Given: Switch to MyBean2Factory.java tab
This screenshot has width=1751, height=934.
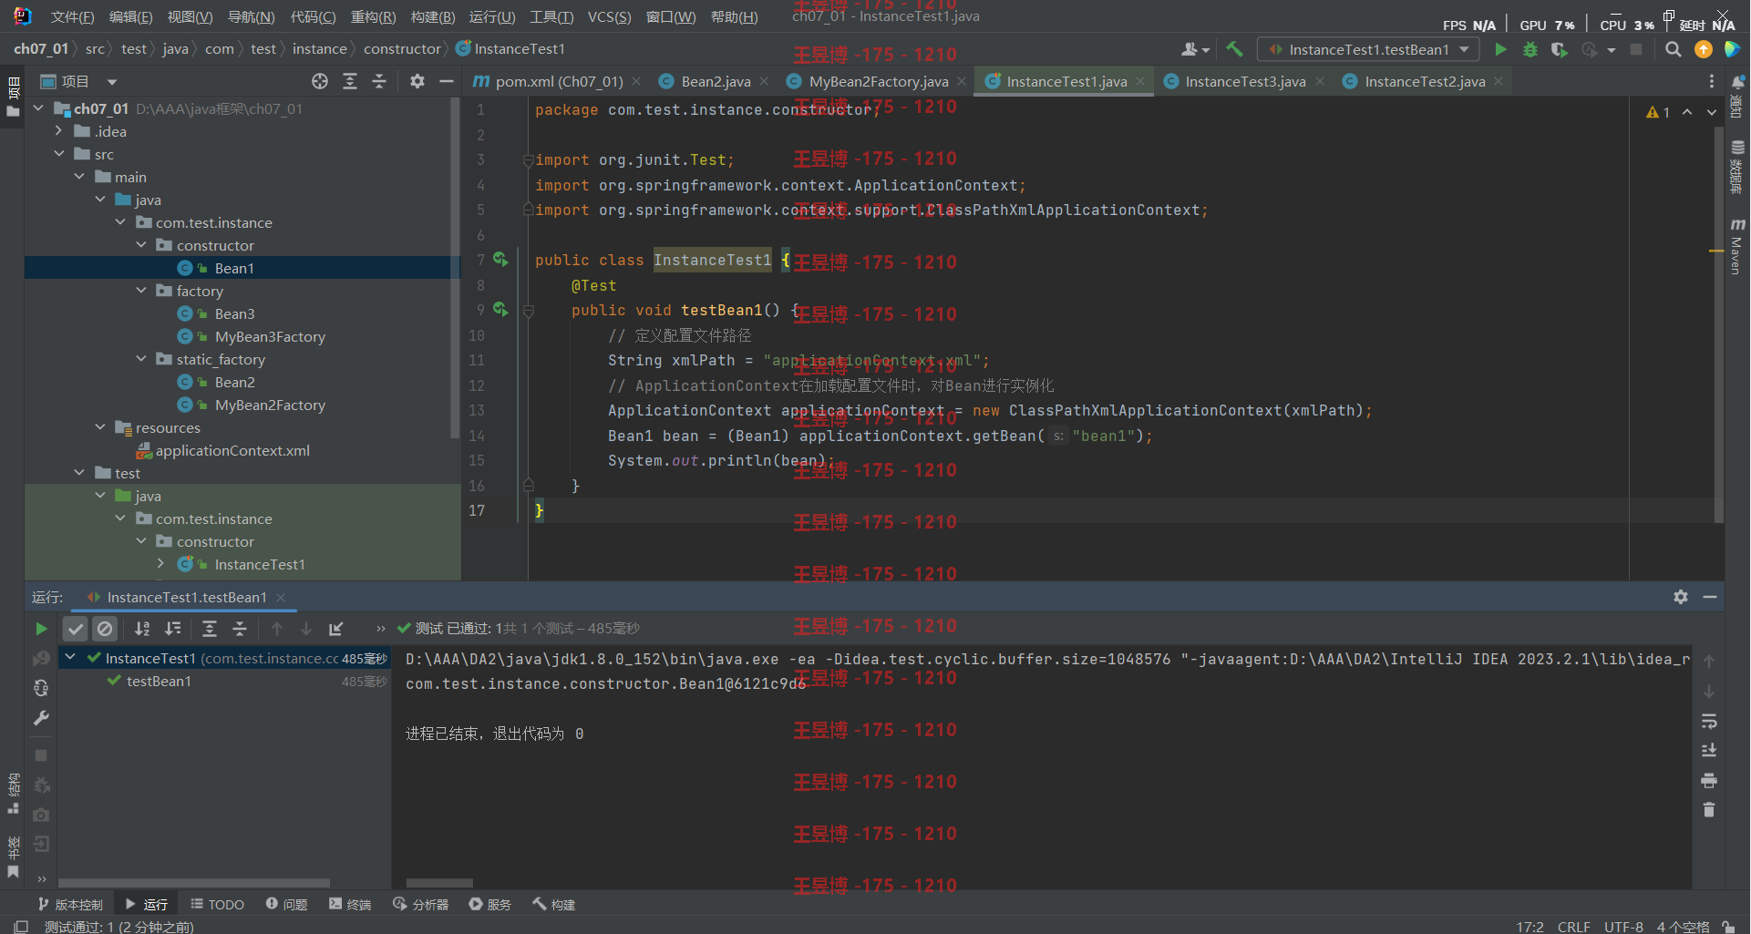Looking at the screenshot, I should click(879, 81).
